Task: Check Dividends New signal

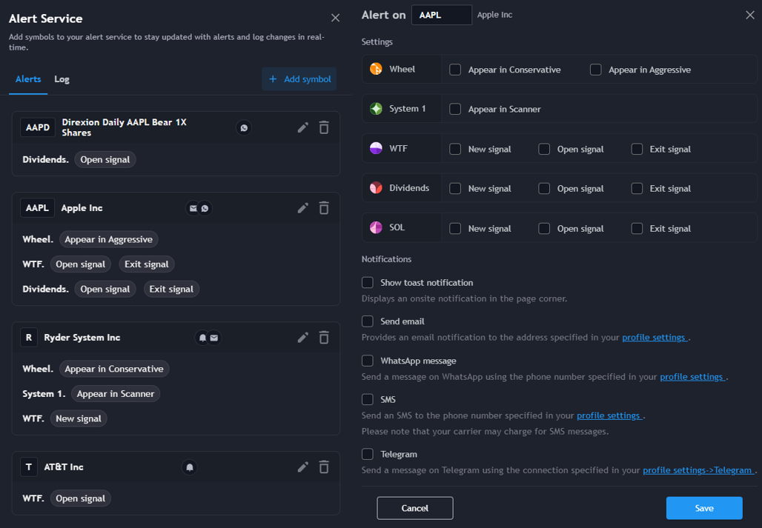Action: coord(455,188)
